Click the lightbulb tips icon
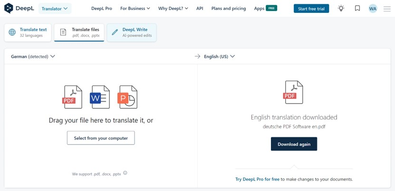This screenshot has height=191, width=395. [x=341, y=8]
